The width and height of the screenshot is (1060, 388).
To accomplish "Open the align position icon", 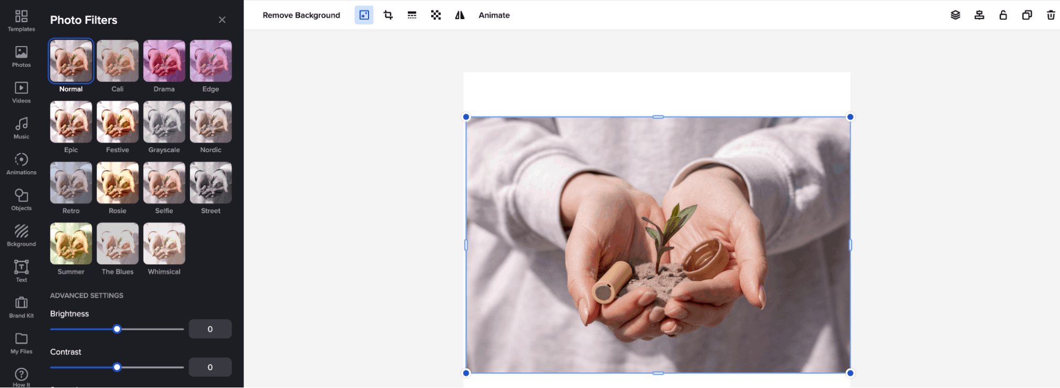I will coord(979,15).
